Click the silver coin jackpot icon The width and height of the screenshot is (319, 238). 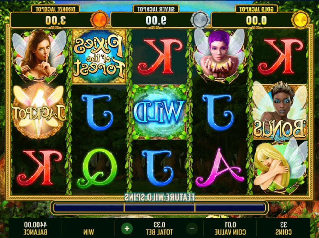point(200,20)
